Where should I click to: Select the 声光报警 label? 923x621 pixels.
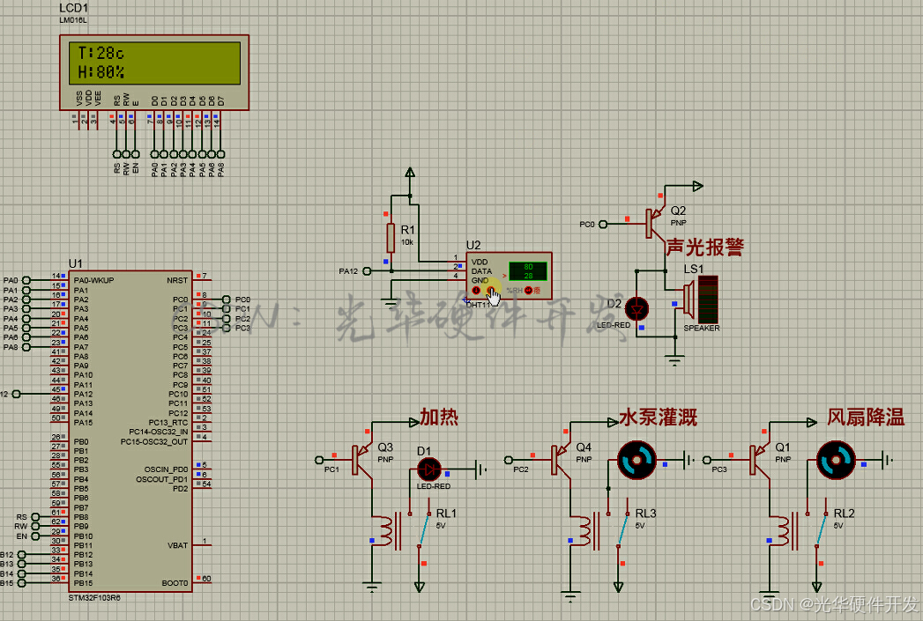pyautogui.click(x=705, y=248)
